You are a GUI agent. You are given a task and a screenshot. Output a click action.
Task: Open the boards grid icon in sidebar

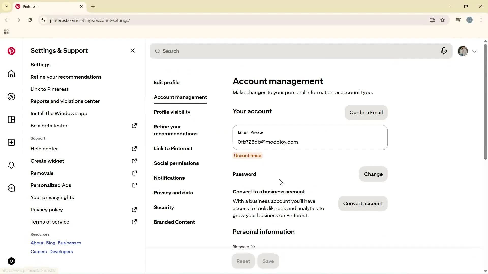[x=11, y=119]
